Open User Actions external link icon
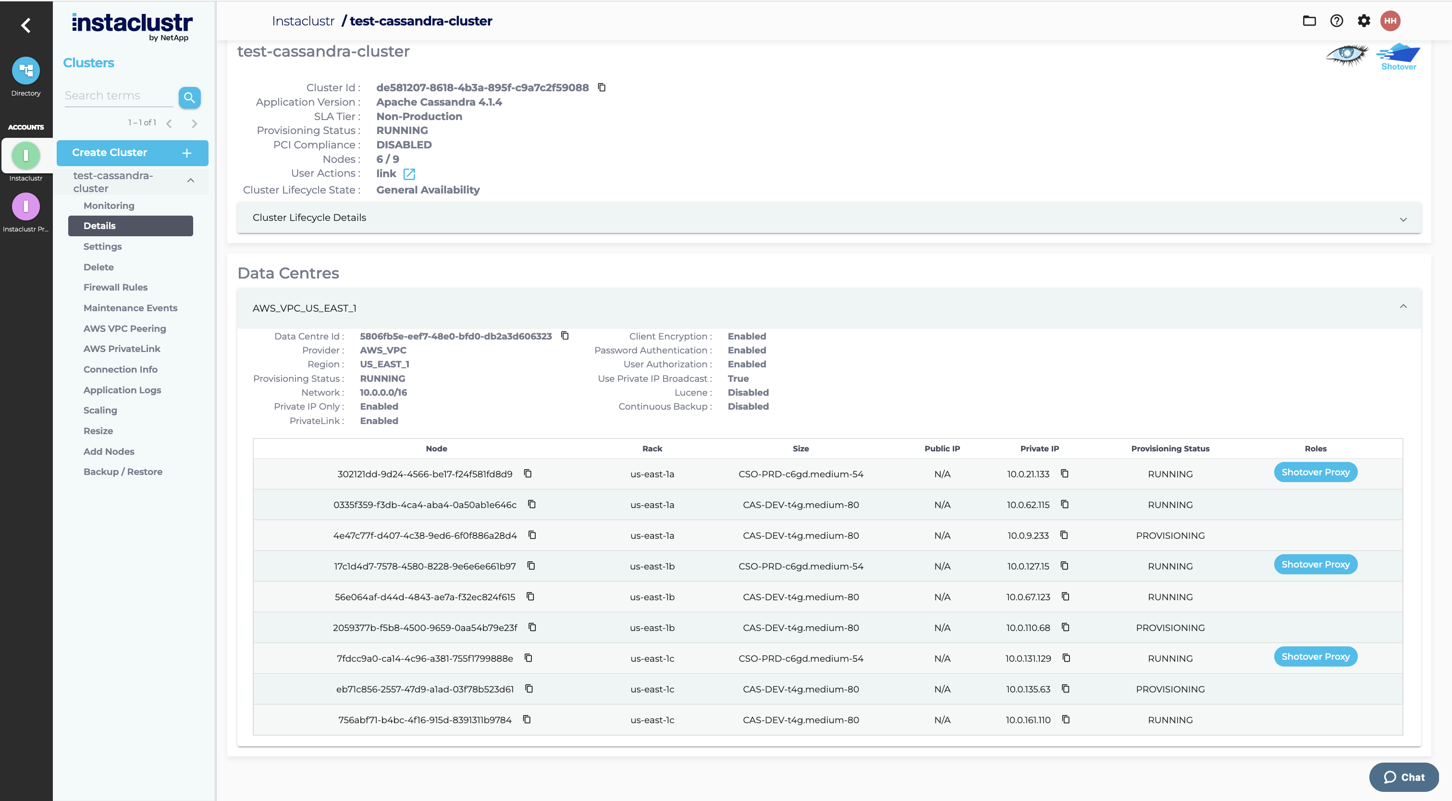This screenshot has width=1452, height=801. pyautogui.click(x=409, y=174)
